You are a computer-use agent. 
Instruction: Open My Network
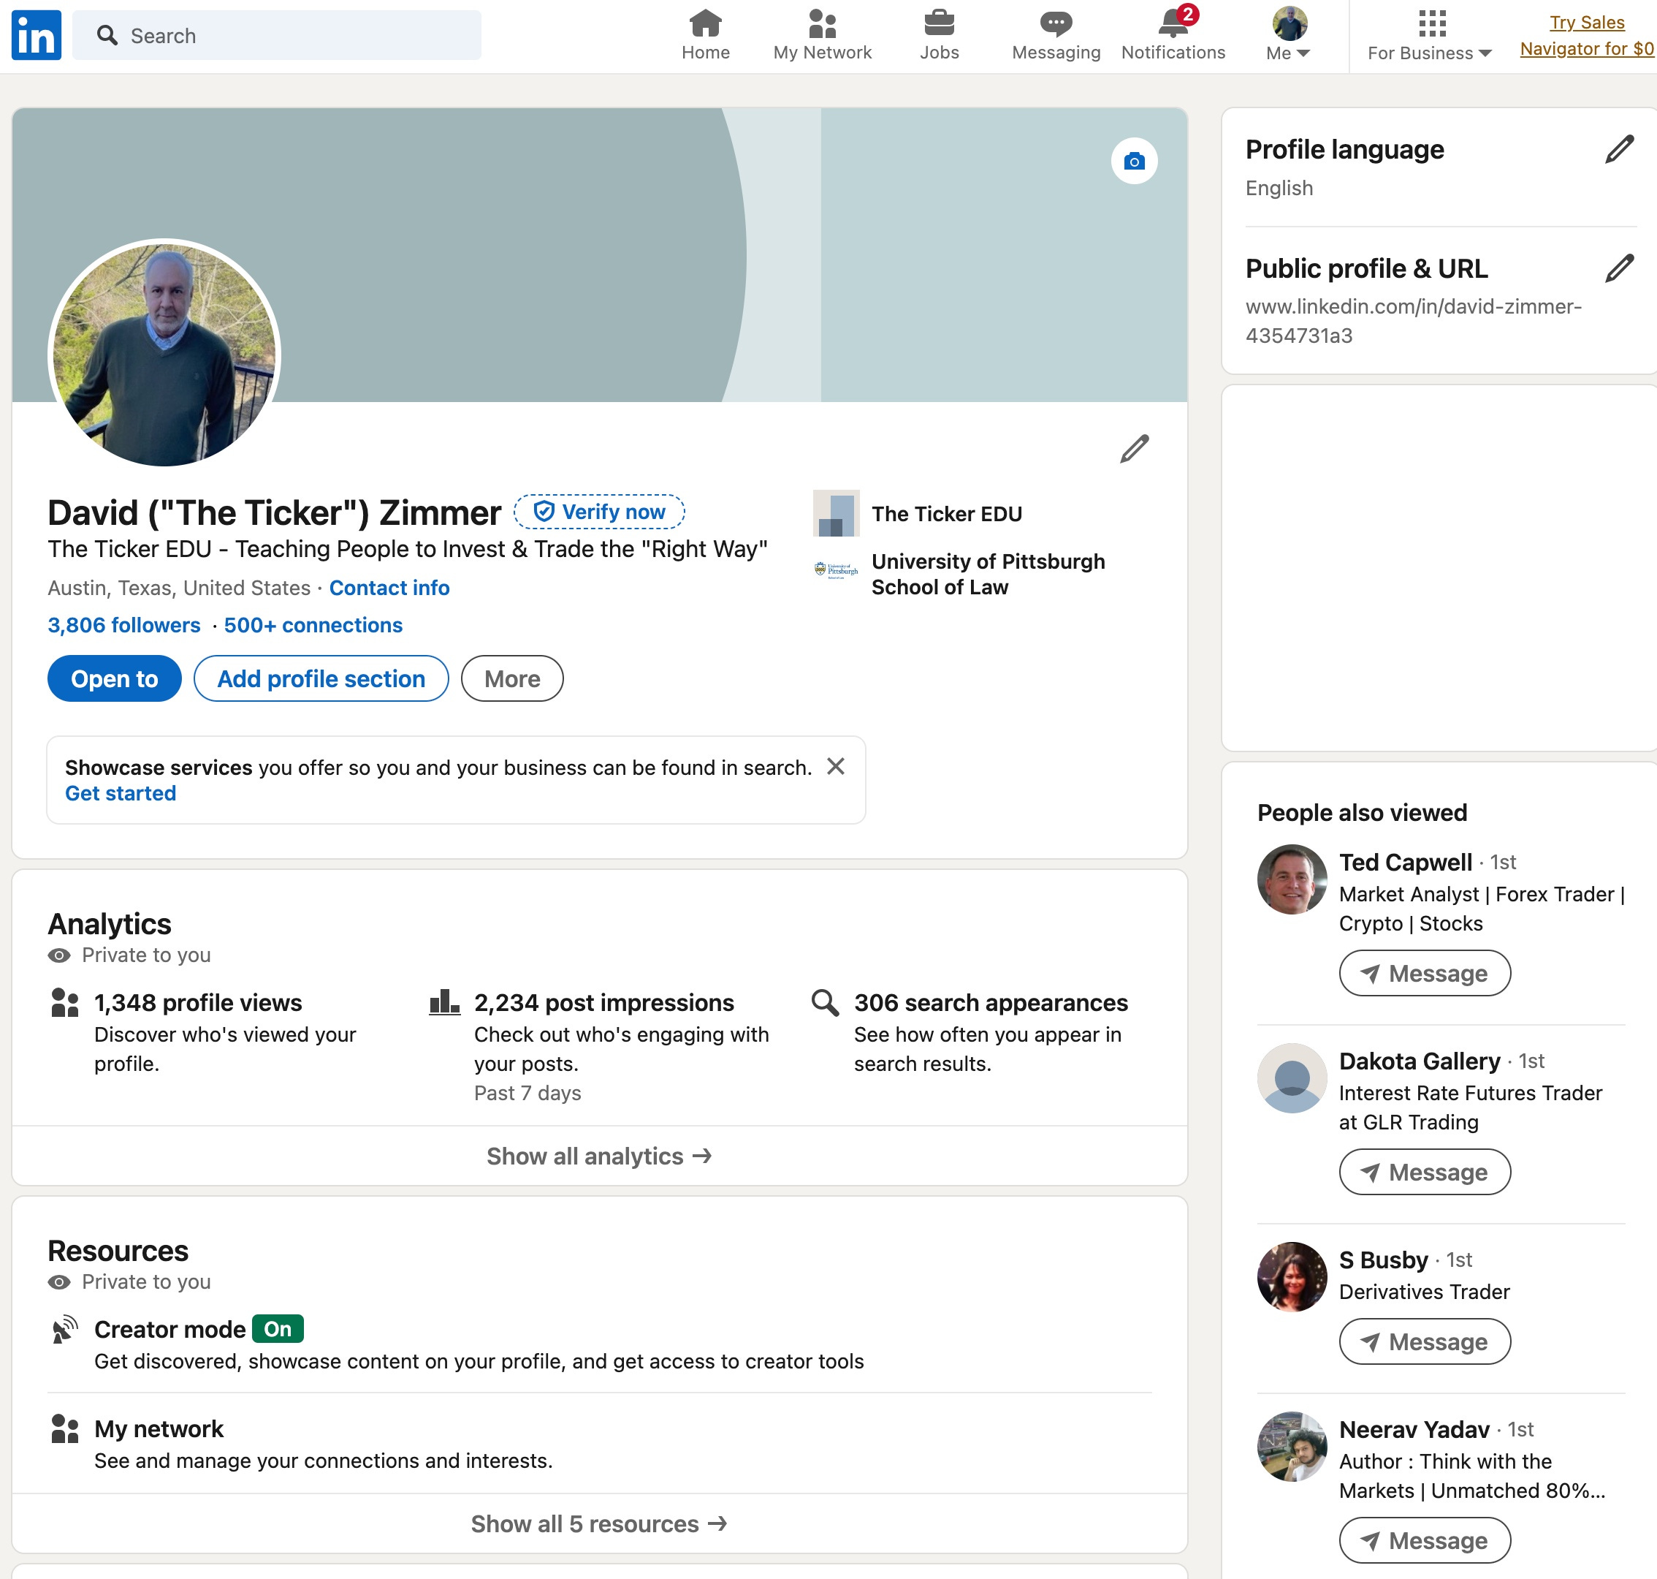click(x=822, y=35)
